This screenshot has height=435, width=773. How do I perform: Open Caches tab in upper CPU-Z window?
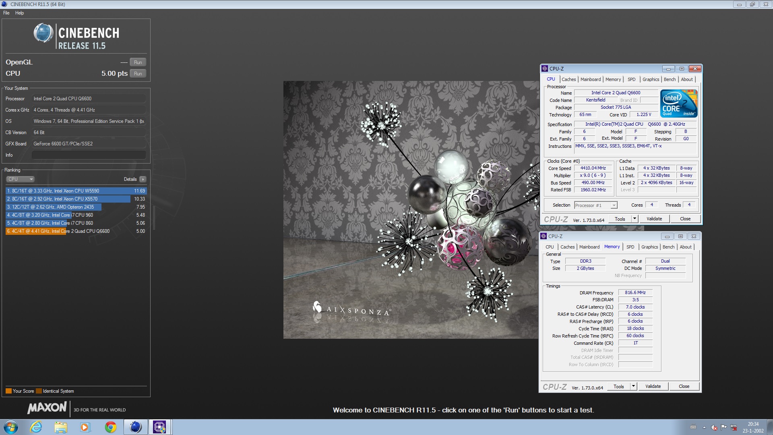point(568,79)
